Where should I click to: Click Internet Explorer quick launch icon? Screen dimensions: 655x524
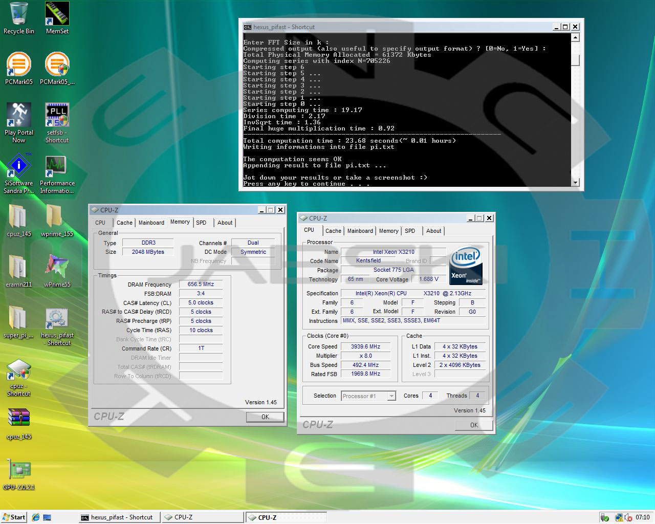coord(35,517)
